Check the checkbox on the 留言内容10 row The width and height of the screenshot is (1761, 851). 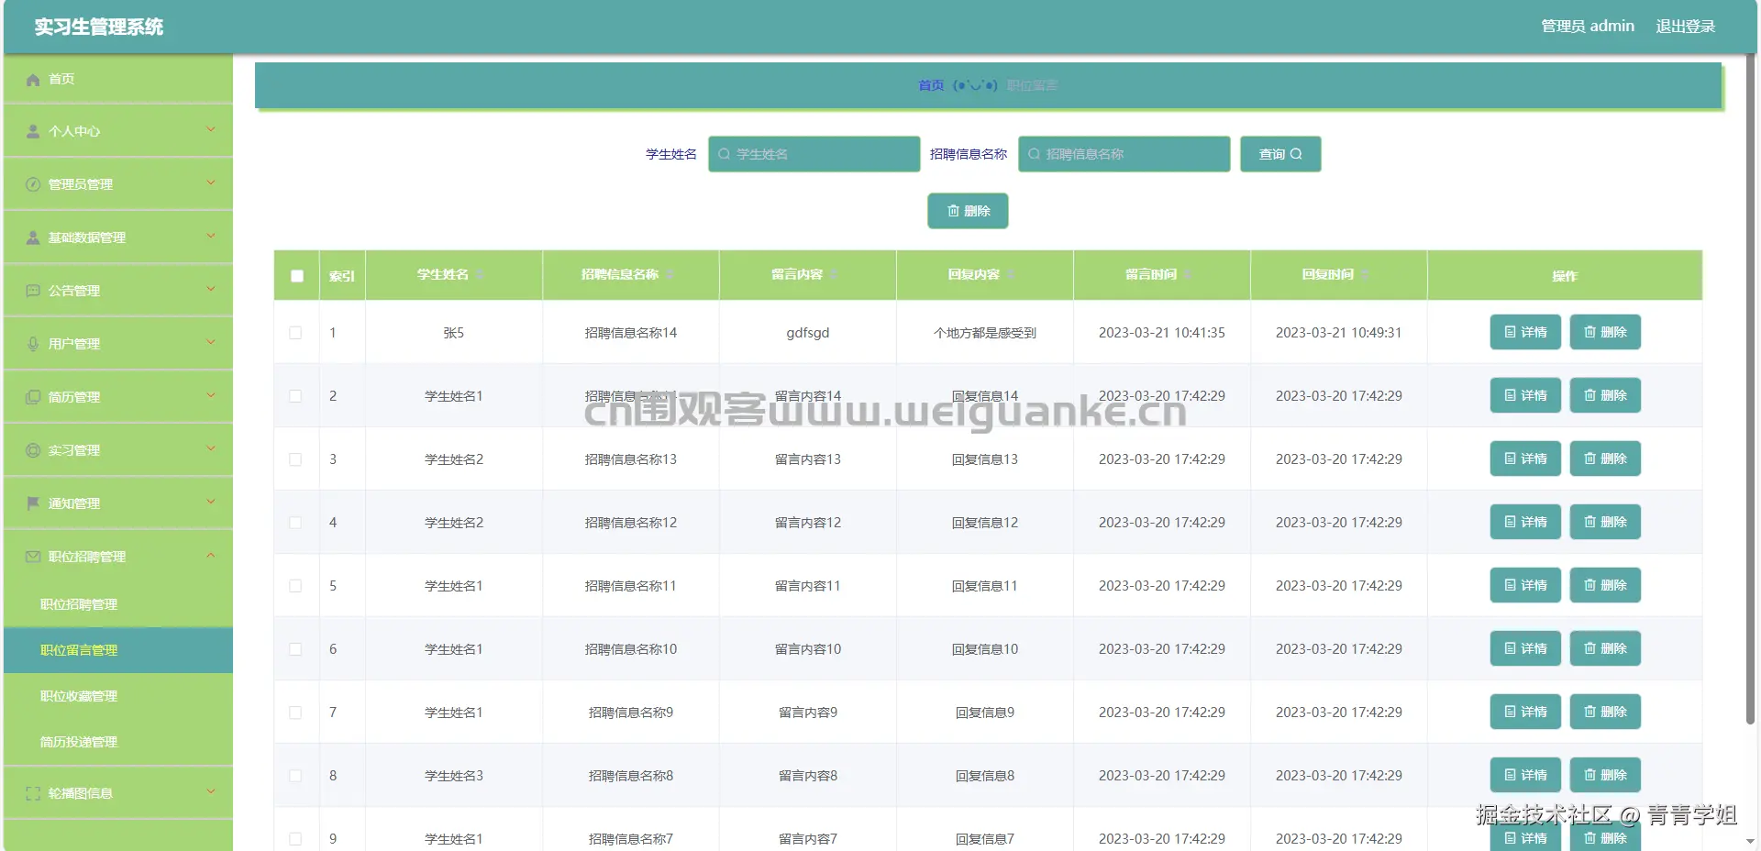(295, 649)
